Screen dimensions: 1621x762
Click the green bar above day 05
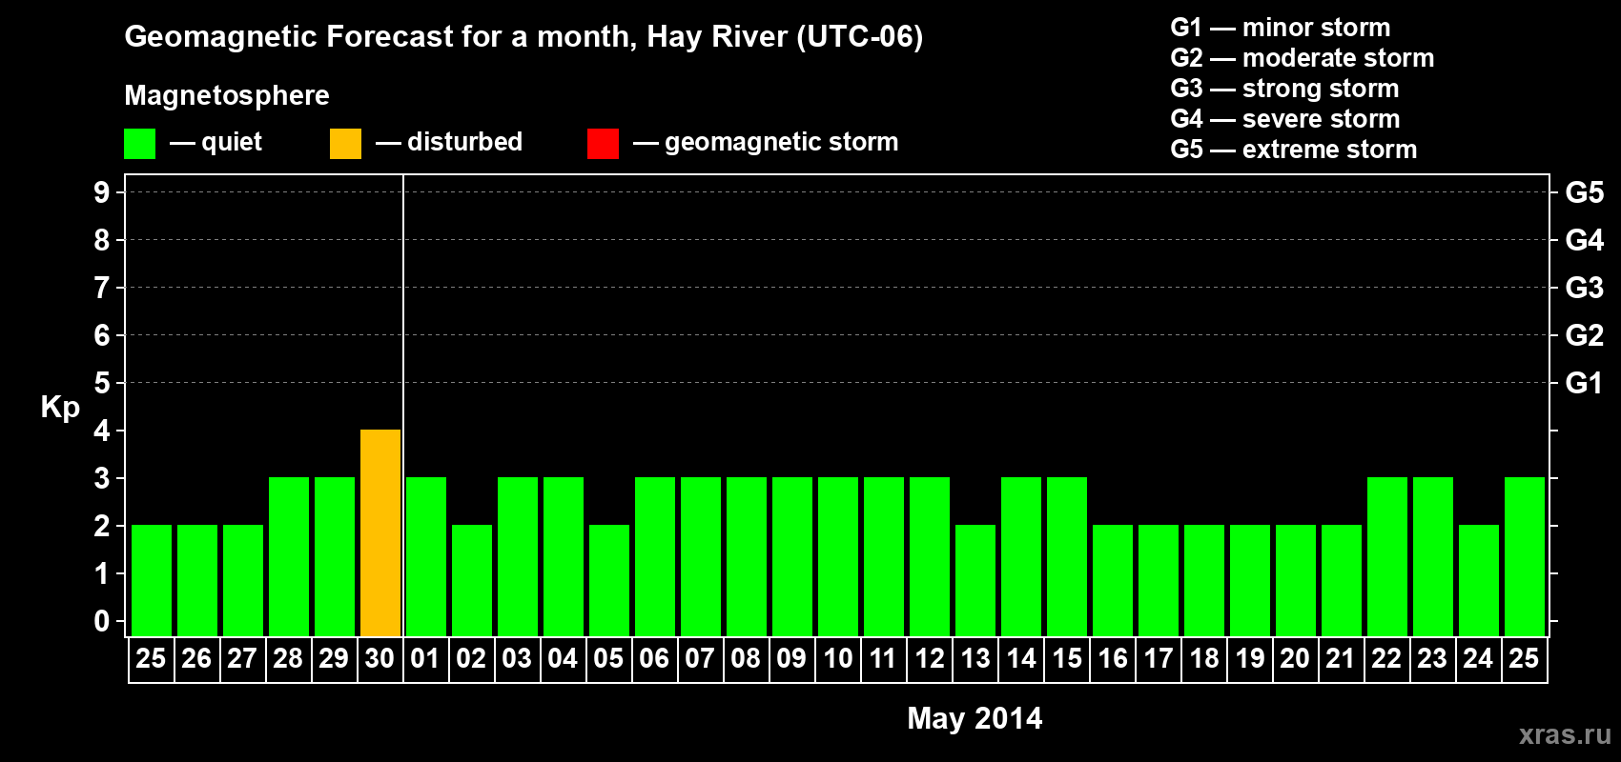pos(609,580)
